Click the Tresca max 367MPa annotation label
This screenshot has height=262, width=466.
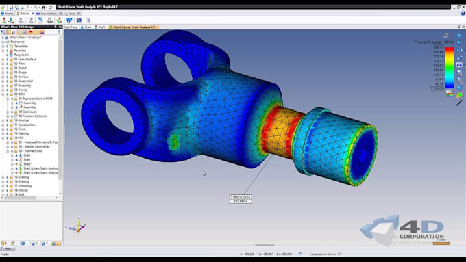click(x=241, y=199)
